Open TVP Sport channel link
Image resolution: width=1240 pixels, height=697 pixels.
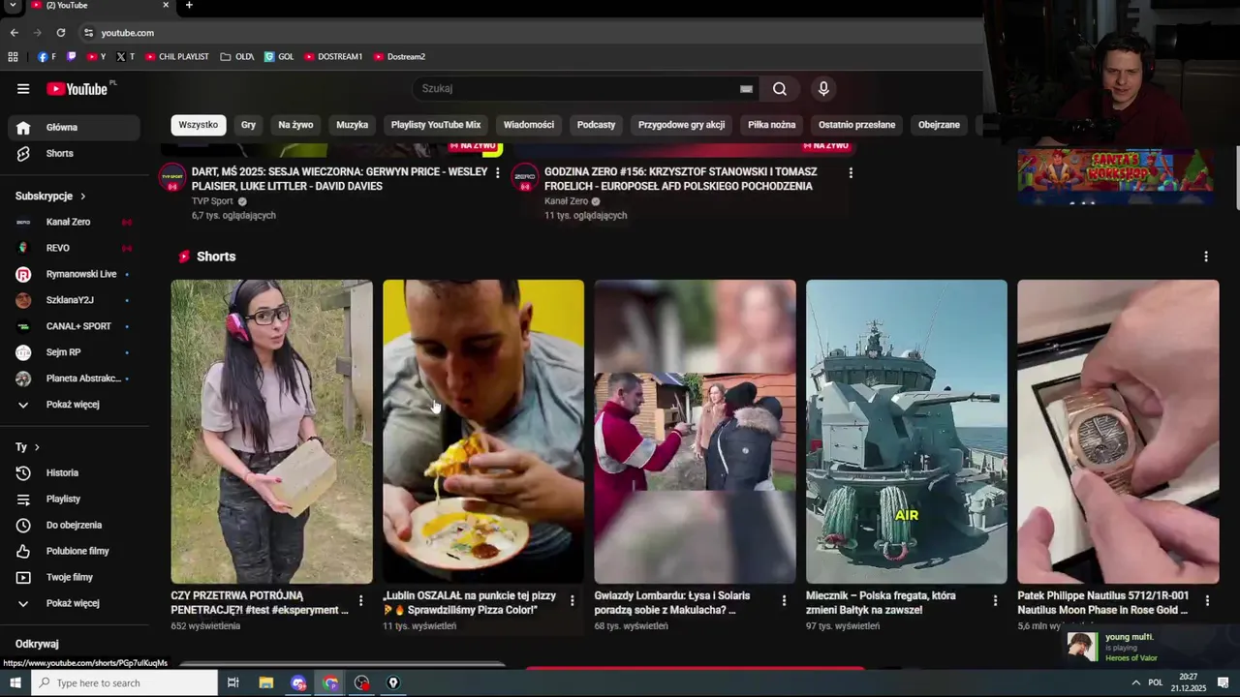click(212, 201)
